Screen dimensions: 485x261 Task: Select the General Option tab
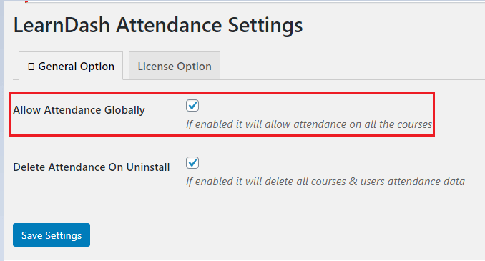[x=71, y=66]
